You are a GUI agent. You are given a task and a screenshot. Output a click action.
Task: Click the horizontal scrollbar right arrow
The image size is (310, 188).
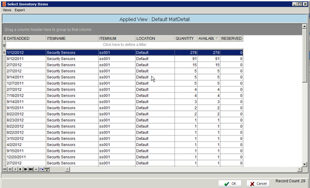(300, 169)
